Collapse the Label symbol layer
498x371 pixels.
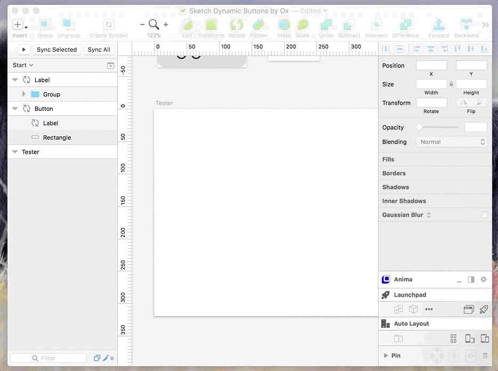15,80
